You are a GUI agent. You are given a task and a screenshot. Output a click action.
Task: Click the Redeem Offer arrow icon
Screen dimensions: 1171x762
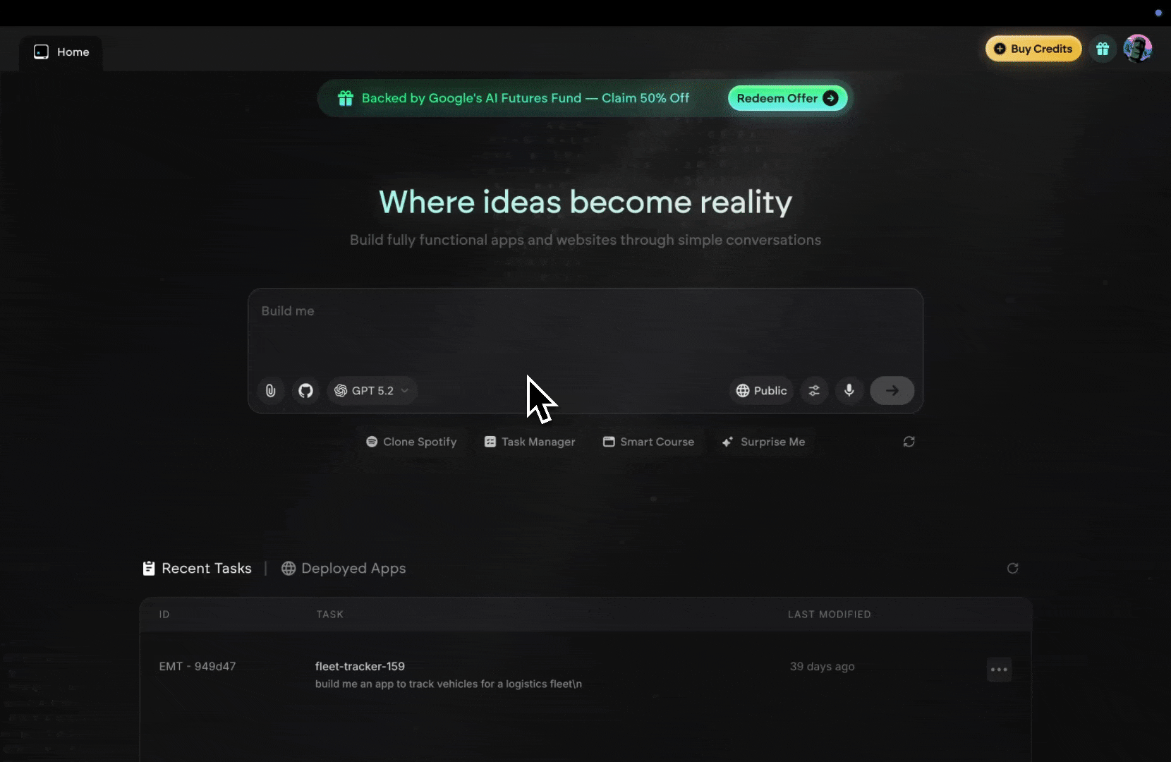(x=831, y=98)
